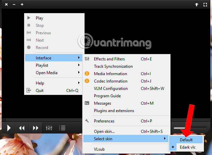Expand the Select skin submenu arrow

coord(165,139)
